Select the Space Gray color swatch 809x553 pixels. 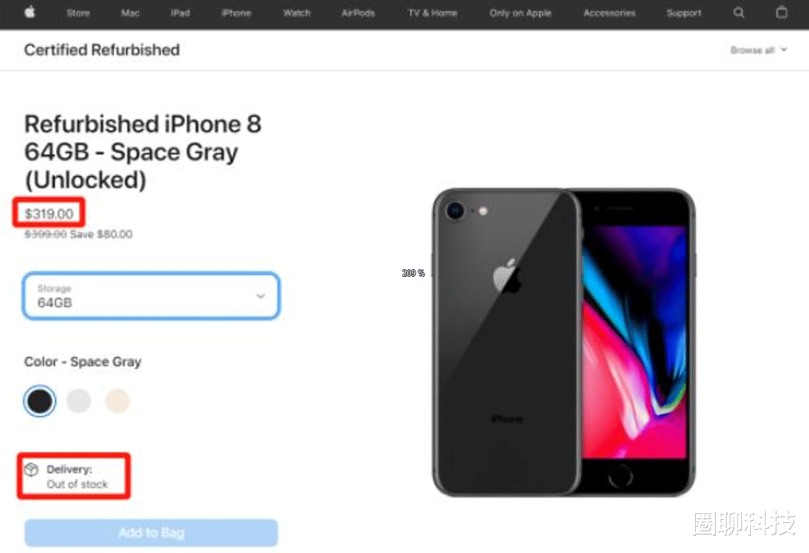pos(40,401)
